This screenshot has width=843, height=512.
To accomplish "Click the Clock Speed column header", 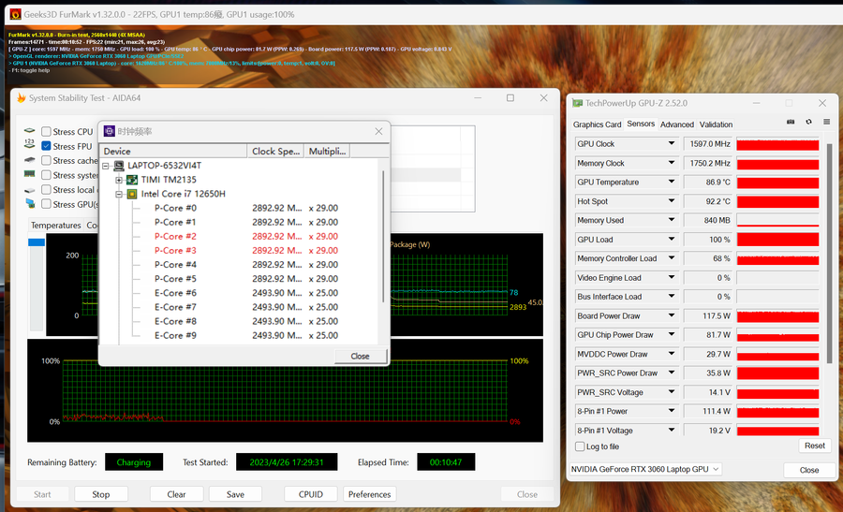I will [275, 151].
